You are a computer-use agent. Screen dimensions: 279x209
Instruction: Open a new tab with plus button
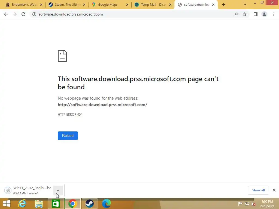[x=224, y=5]
